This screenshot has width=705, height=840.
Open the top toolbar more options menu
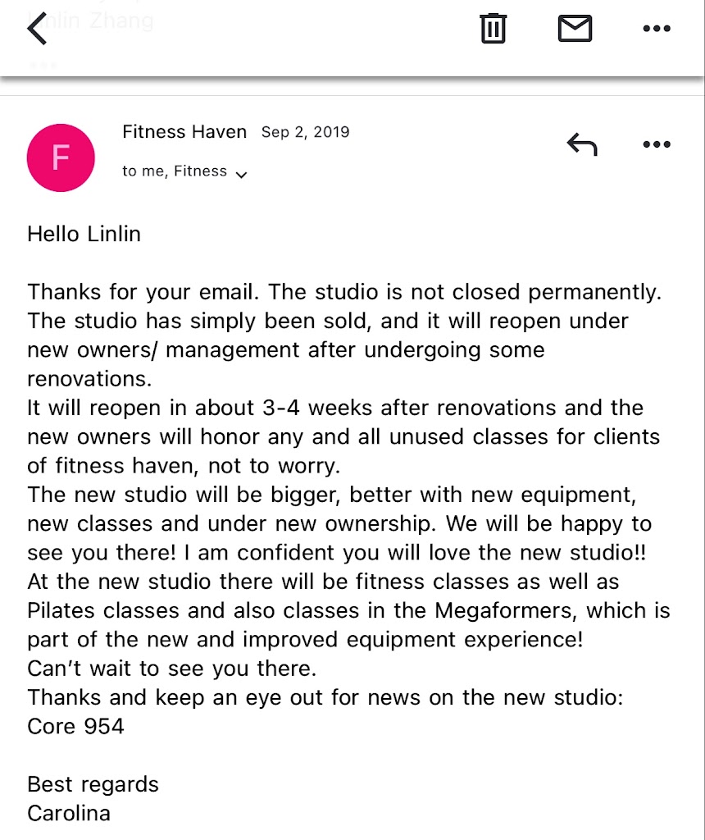coord(657,29)
